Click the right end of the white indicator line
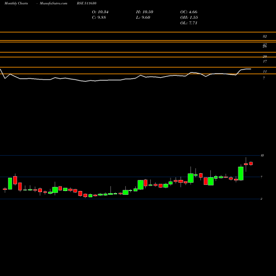This screenshot has height=276, width=276. point(251,69)
